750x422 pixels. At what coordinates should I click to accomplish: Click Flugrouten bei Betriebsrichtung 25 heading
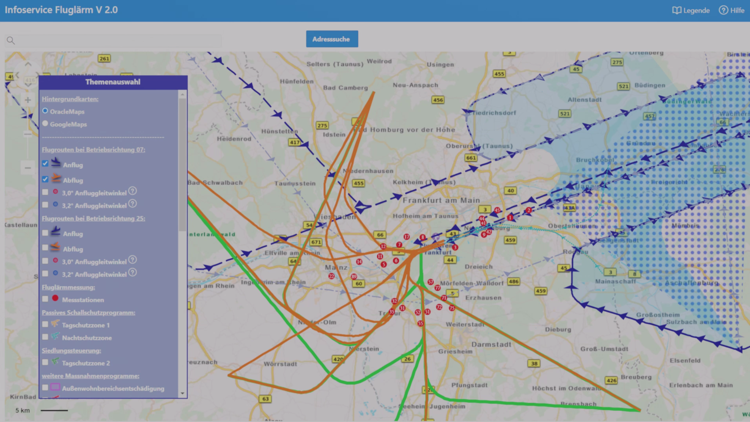[93, 219]
